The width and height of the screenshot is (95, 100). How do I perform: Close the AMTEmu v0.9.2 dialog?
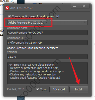(84, 6)
